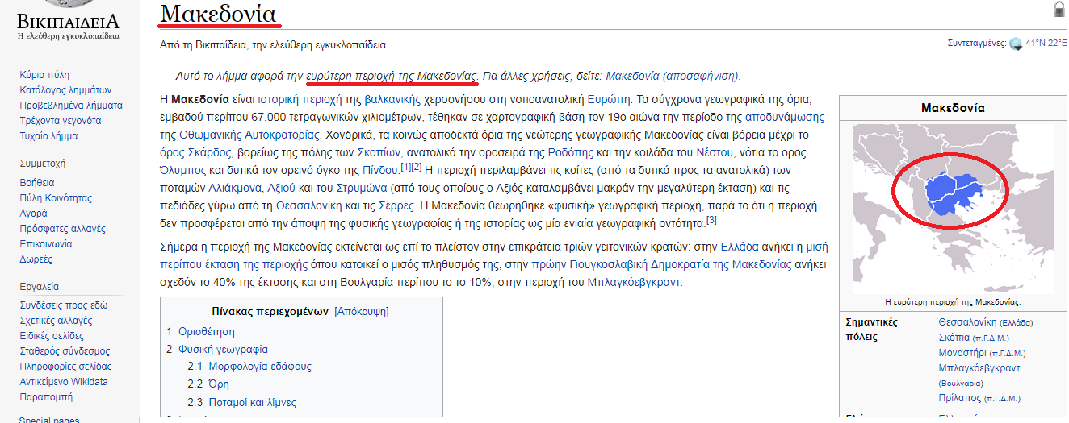Click the padlock protection icon
The image size is (1069, 423).
(x=1059, y=10)
